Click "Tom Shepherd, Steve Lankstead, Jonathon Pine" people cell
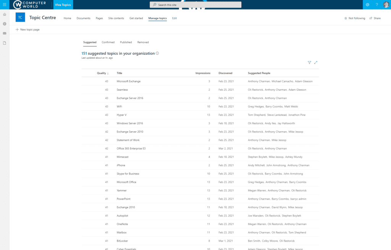391x250 pixels. click(276, 115)
